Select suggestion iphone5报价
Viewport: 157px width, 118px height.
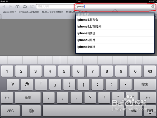click(x=115, y=33)
